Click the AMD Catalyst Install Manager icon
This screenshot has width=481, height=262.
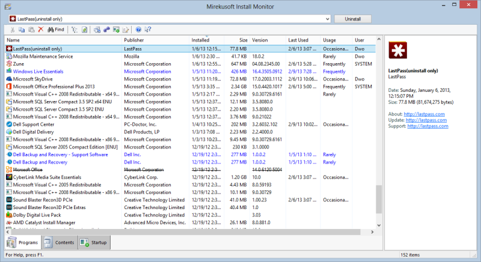click(9, 222)
